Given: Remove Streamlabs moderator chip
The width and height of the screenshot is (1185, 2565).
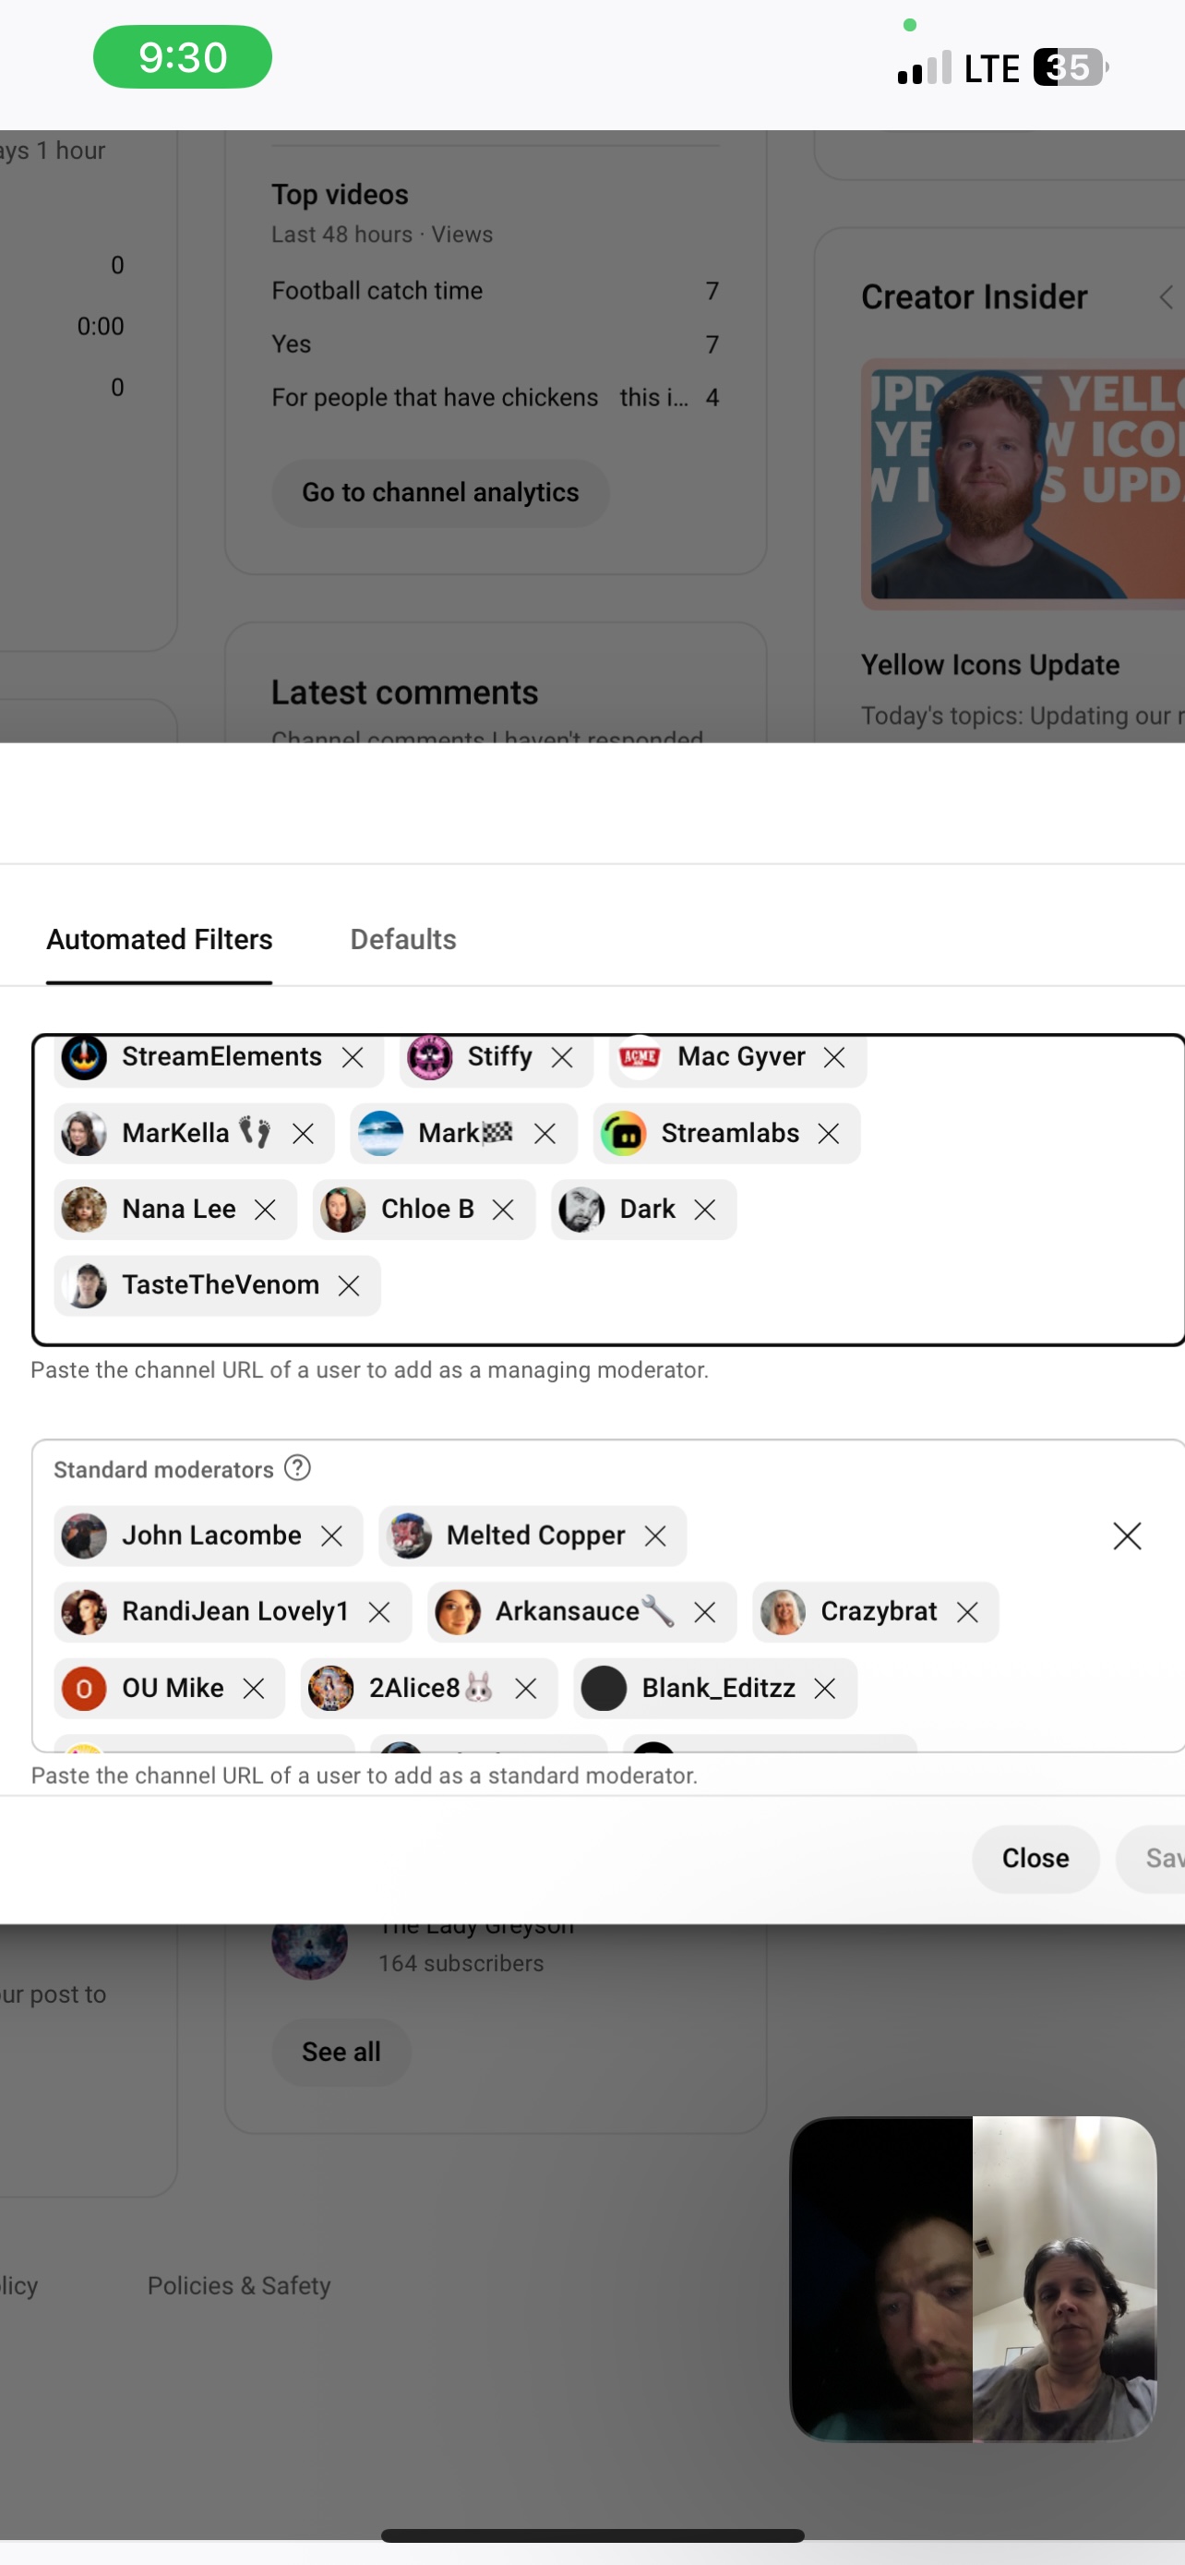Looking at the screenshot, I should pyautogui.click(x=828, y=1133).
